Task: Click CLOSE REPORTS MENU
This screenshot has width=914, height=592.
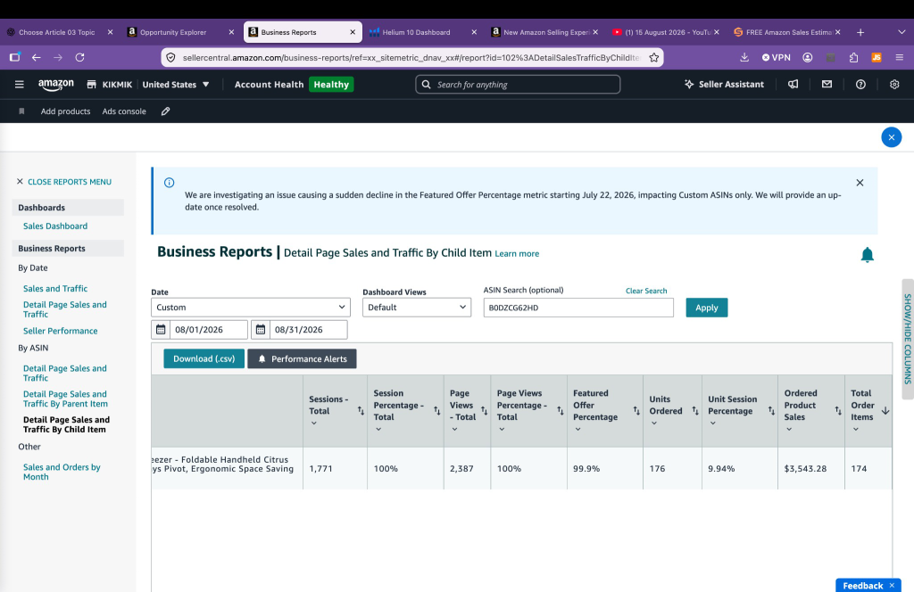Action: 64,182
